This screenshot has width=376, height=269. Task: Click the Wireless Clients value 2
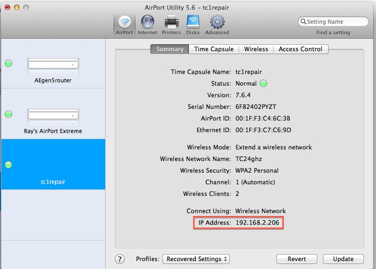[x=237, y=194]
